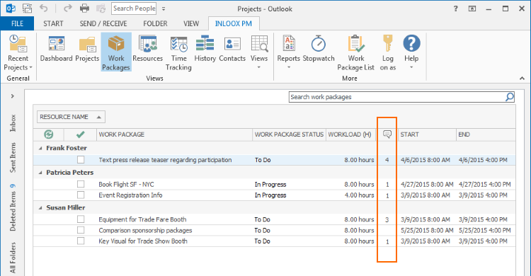This screenshot has width=531, height=276.
Task: Check Equipment for Trade Fare Booth task
Action: tap(81, 219)
